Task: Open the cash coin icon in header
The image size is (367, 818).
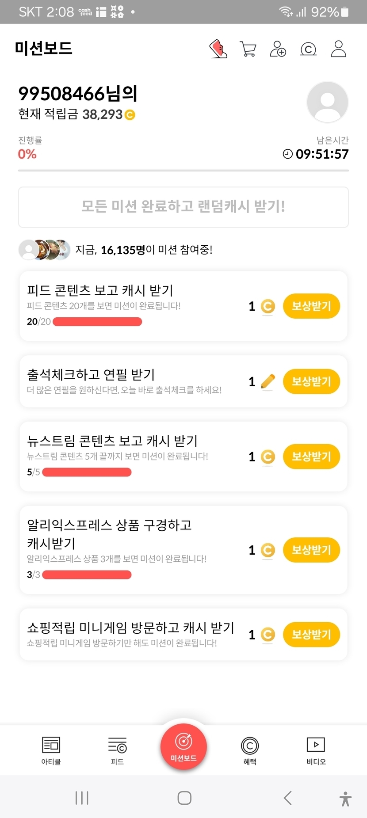Action: click(x=308, y=49)
